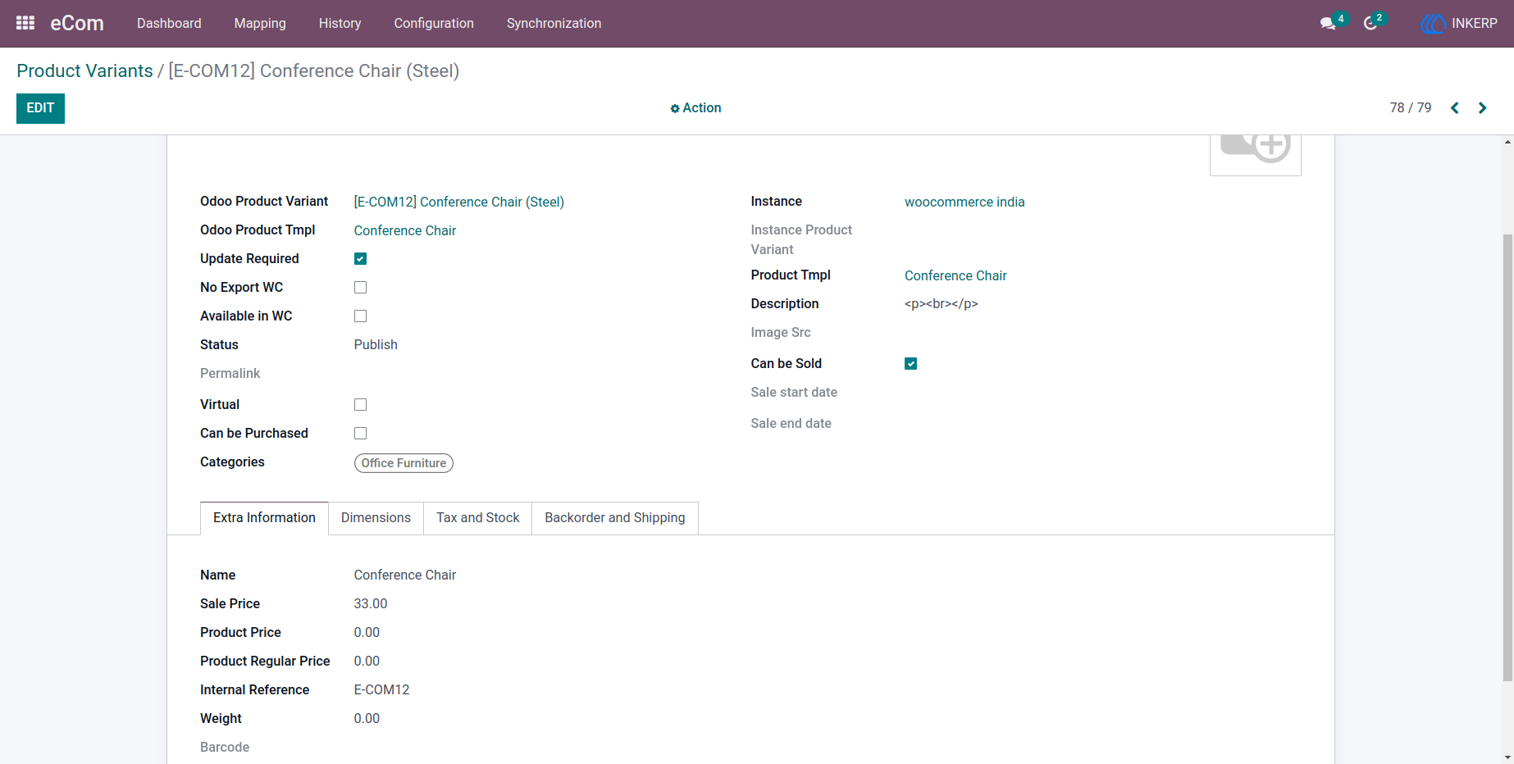This screenshot has width=1514, height=764.
Task: Toggle the Can be Sold checkbox
Action: pos(910,364)
